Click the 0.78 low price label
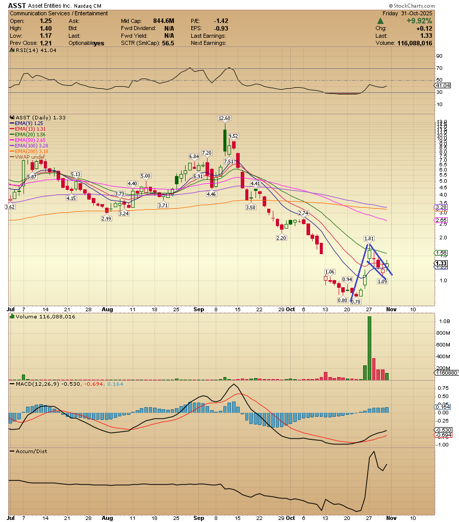This screenshot has height=522, width=459. 356,302
